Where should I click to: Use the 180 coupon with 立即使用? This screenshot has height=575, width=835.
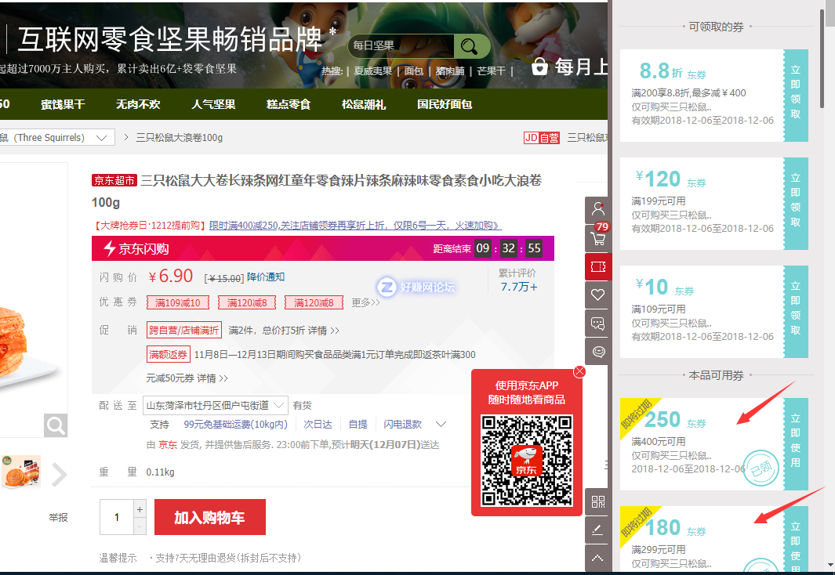pos(796,540)
